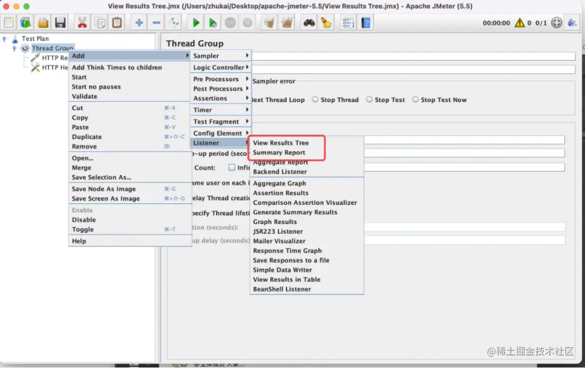Click the Cut scissors icon
Image resolution: width=585 pixels, height=368 pixels.
click(x=82, y=23)
